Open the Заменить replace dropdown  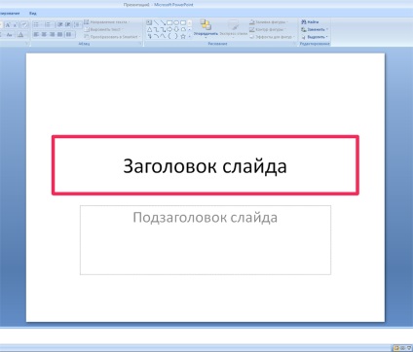click(315, 29)
